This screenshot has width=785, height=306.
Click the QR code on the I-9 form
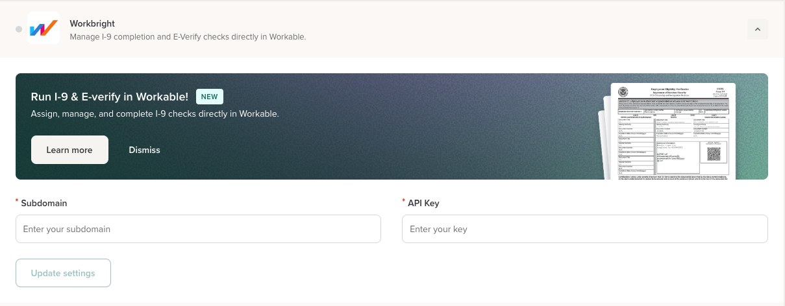[714, 154]
